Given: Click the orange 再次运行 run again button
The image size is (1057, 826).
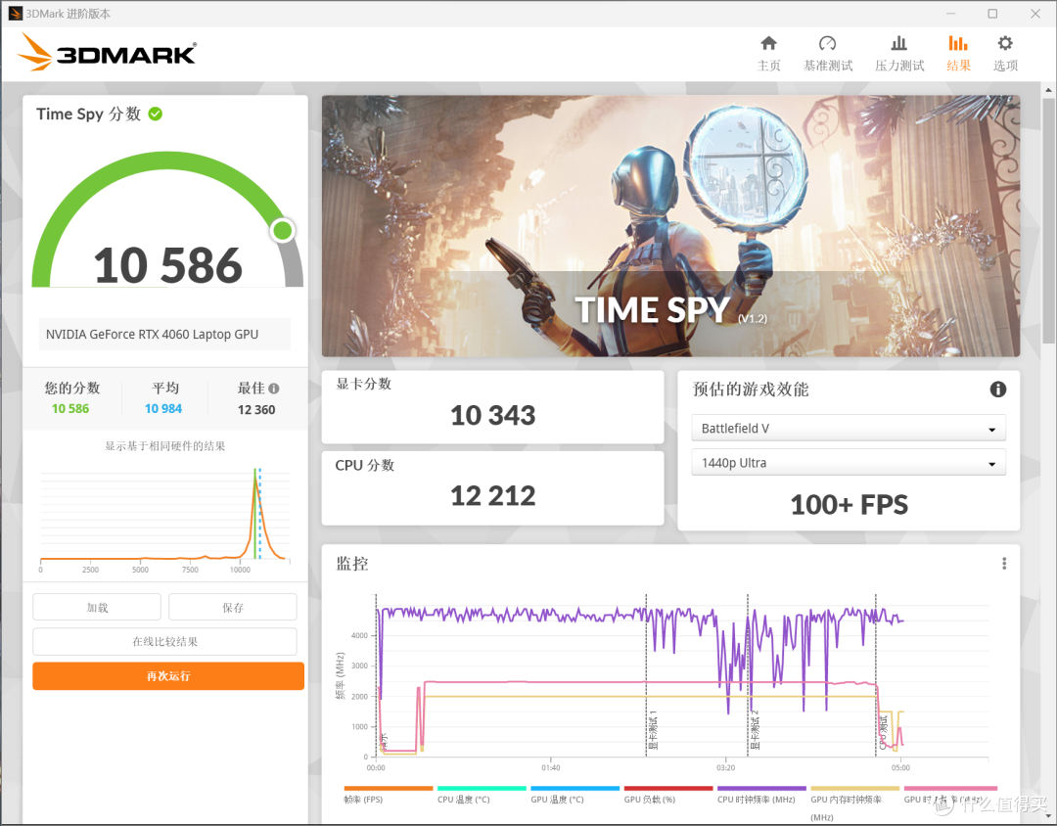Looking at the screenshot, I should [x=168, y=675].
